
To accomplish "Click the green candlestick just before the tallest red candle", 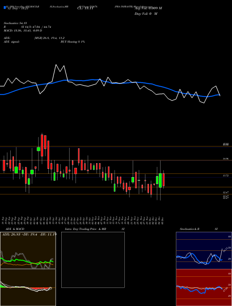I will click(39, 149).
